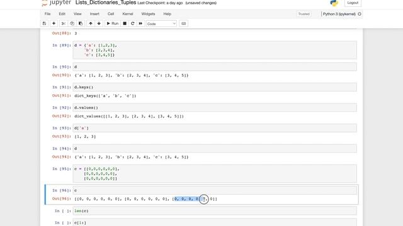Copy selected cells icon
403x226 pixels.
pyautogui.click(x=72, y=24)
